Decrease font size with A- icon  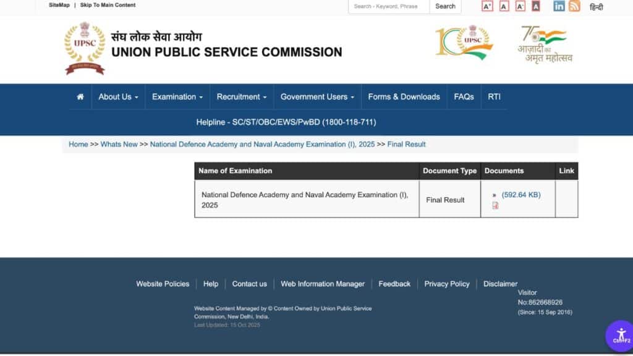[x=520, y=6]
